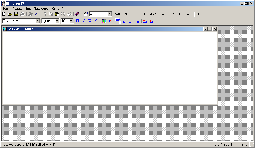Convert text to KOI encoding
255x148 pixels.
click(x=127, y=14)
